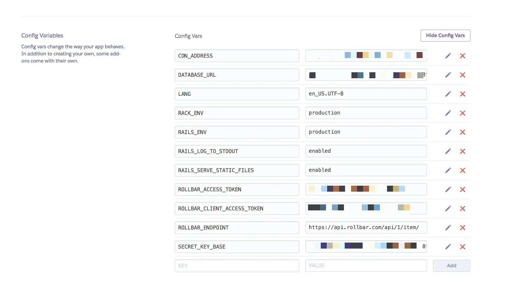Viewport: 509px width, 292px height.
Task: Delete the SECRET_KEY_BASE config var
Action: click(x=463, y=247)
